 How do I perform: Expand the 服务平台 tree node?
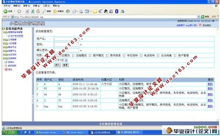tap(4, 47)
